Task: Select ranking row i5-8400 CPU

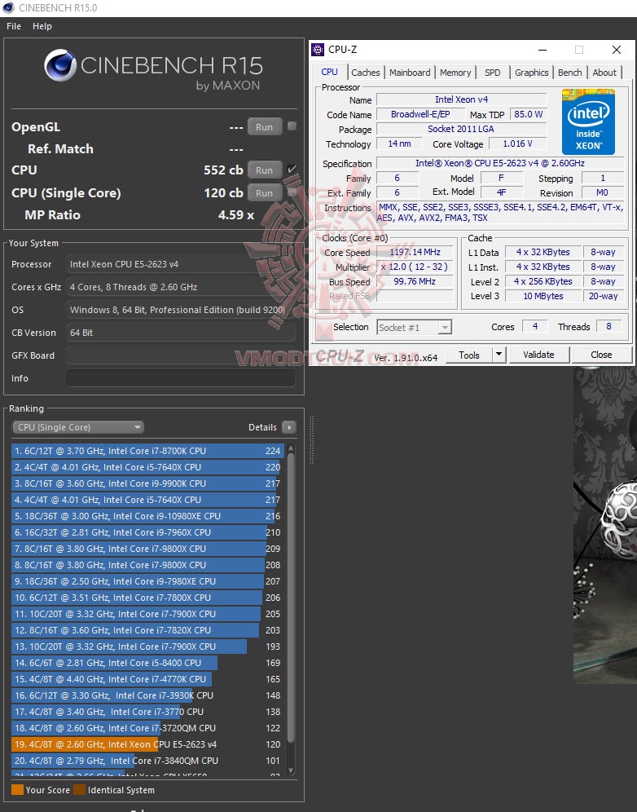Action: [x=148, y=663]
